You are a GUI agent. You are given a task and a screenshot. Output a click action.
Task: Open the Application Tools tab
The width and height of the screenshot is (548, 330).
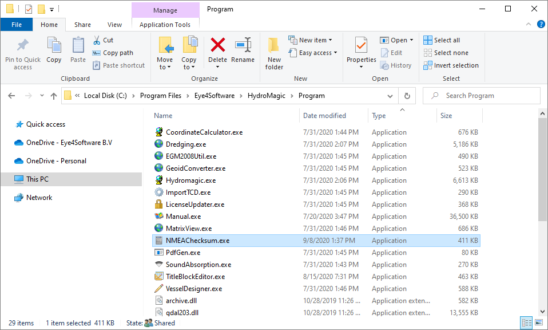165,25
